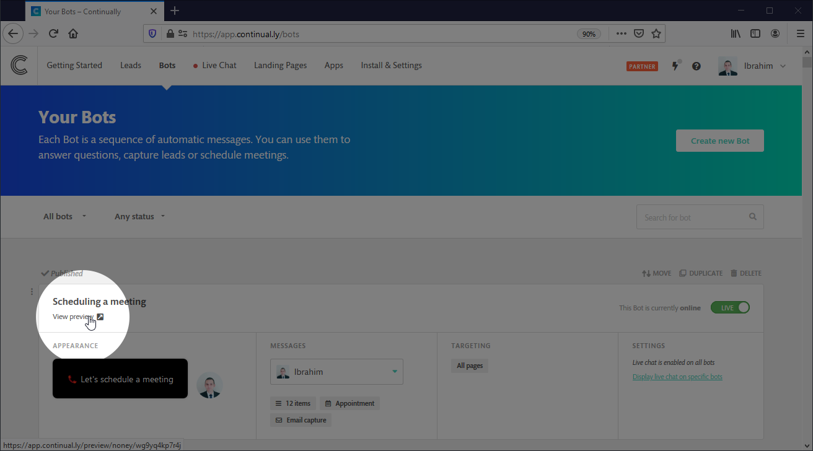Open Install & Settings
Image resolution: width=813 pixels, height=451 pixels.
coord(391,65)
